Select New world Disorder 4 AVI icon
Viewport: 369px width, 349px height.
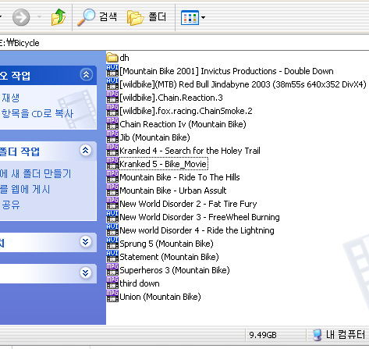(112, 230)
